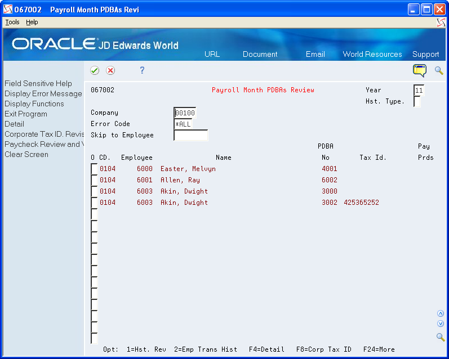Click the option field for PDBA 3000 row
Viewport: 449px width, 359px height.
pos(94,191)
